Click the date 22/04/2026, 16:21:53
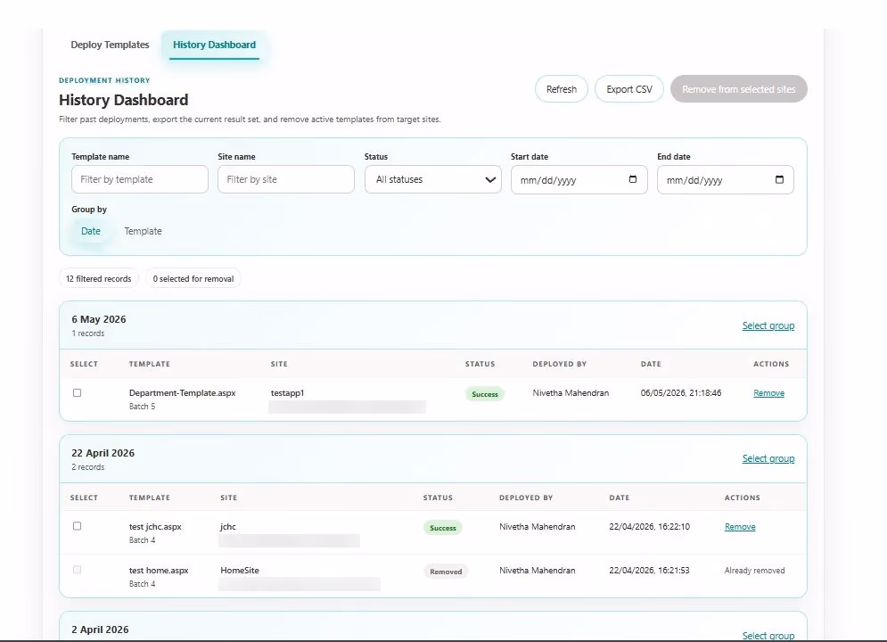This screenshot has height=642, width=887. coord(649,571)
